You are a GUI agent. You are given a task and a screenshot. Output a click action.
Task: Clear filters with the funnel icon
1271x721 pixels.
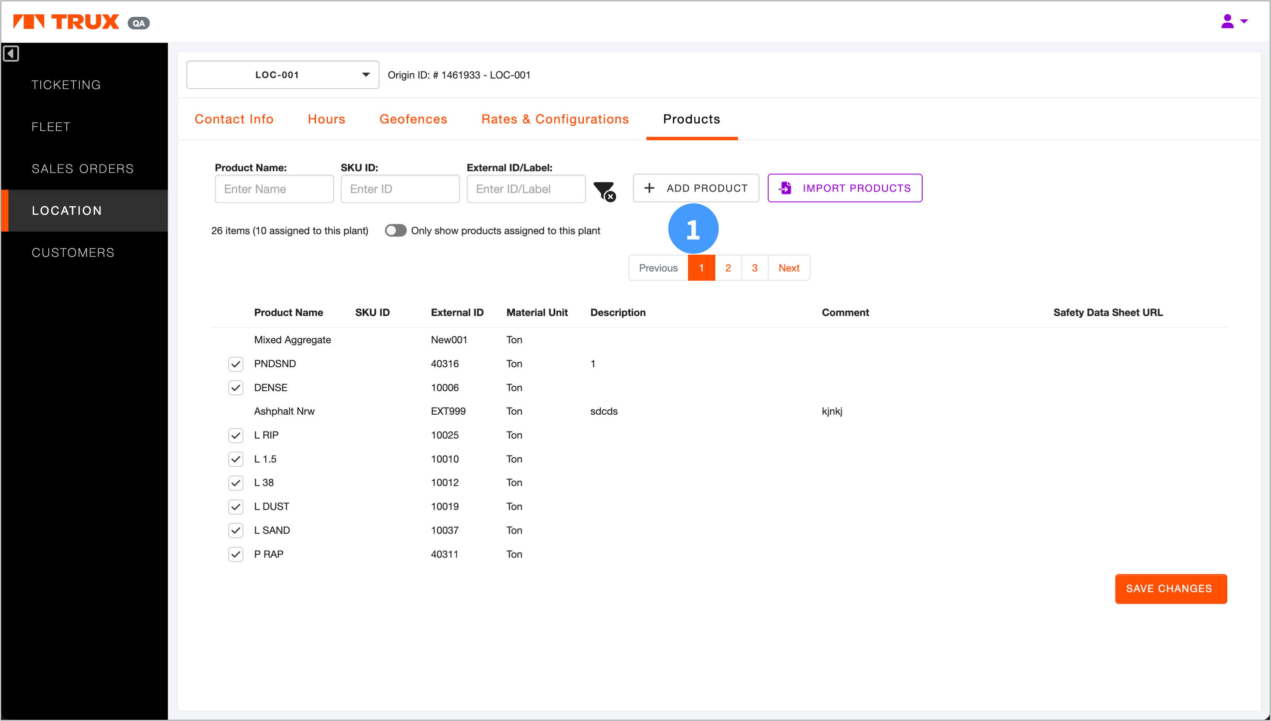[604, 191]
